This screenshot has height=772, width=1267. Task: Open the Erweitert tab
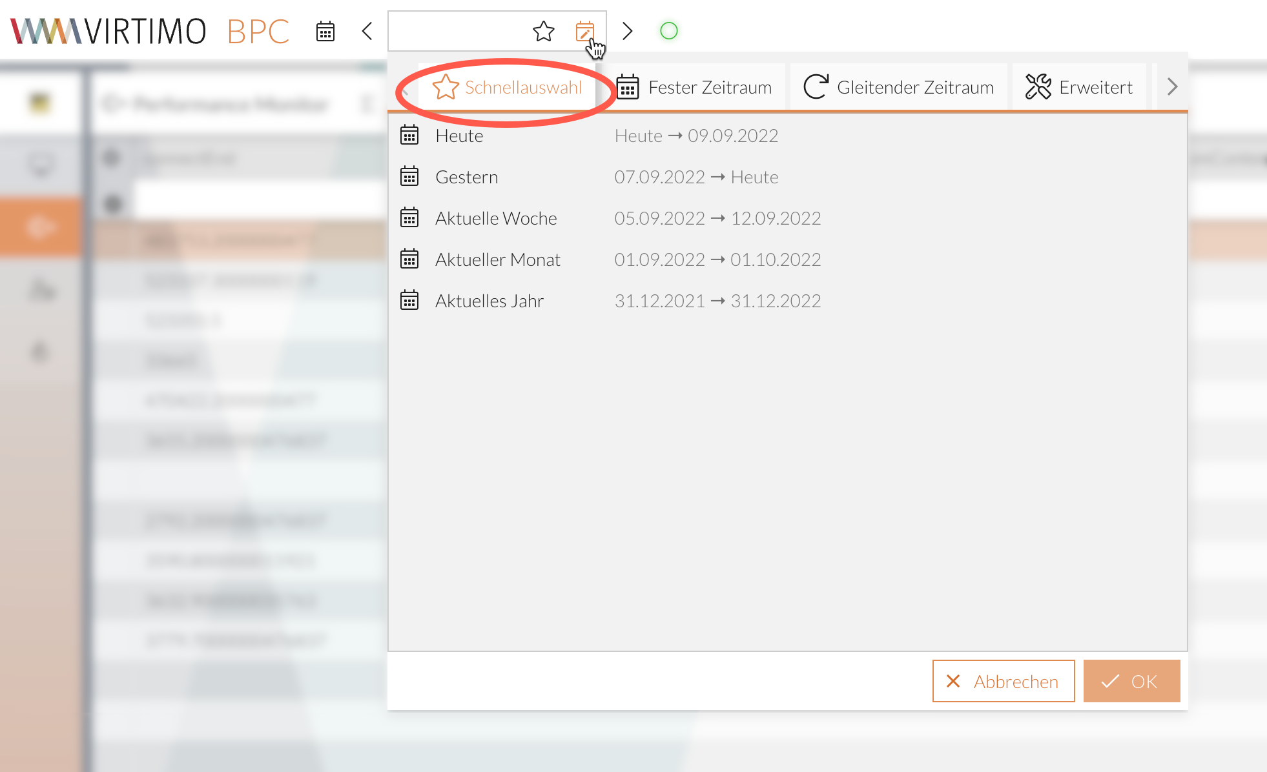pyautogui.click(x=1079, y=87)
